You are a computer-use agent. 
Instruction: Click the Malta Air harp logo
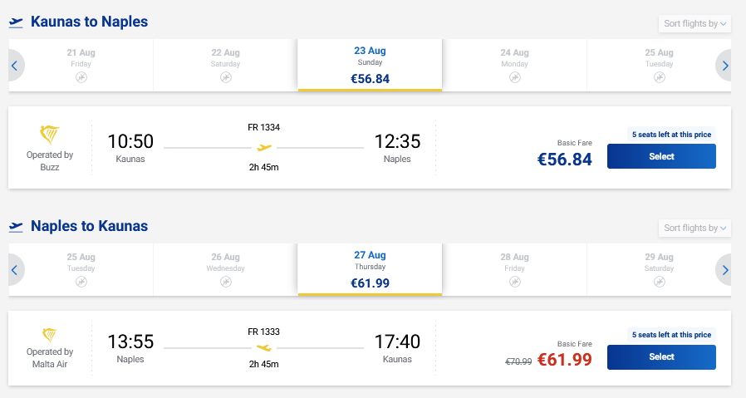[51, 336]
